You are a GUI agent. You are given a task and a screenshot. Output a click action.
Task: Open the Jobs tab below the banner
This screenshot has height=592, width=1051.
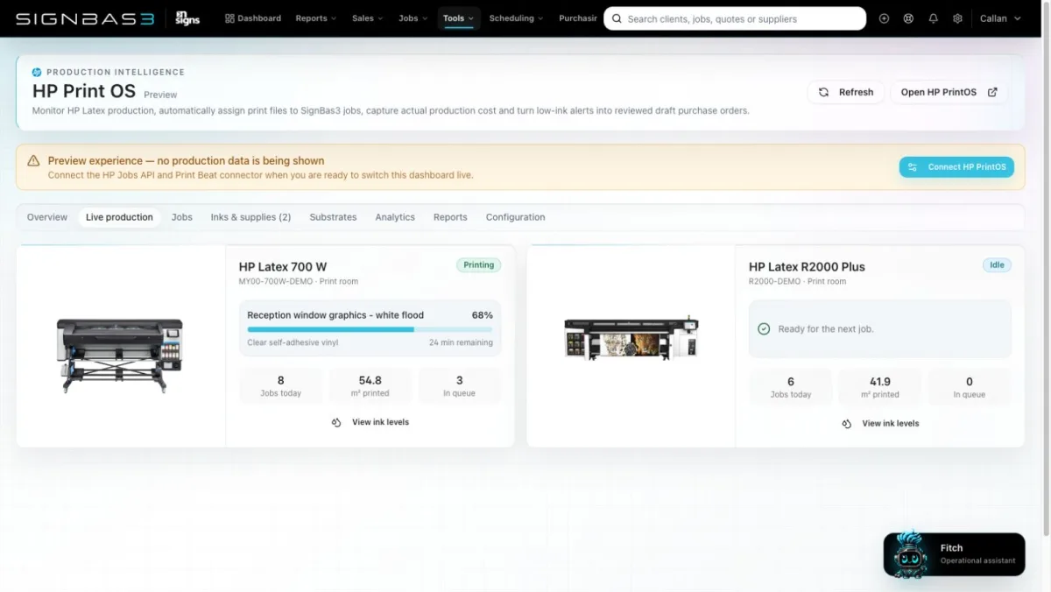point(182,217)
